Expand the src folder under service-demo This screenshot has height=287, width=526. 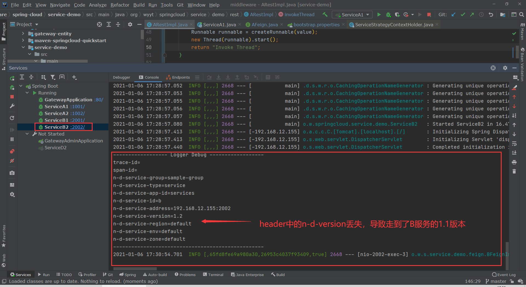30,54
